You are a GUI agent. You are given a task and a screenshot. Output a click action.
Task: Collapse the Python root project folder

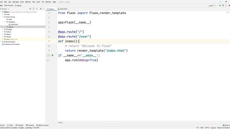[x=1, y=12]
